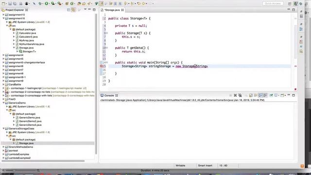Remove all terminated launches in console
This screenshot has height=175, width=311.
(x=240, y=95)
